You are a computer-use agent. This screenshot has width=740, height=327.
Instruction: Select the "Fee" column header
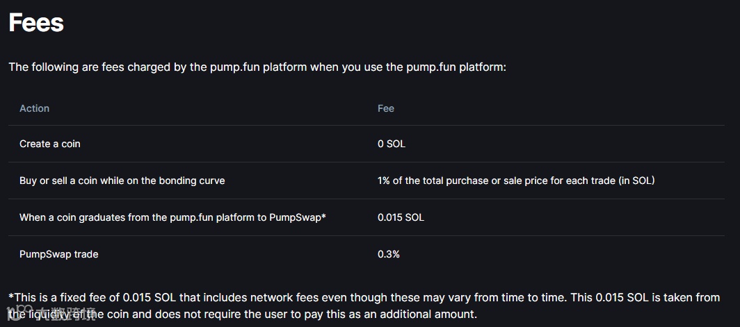[x=386, y=108]
